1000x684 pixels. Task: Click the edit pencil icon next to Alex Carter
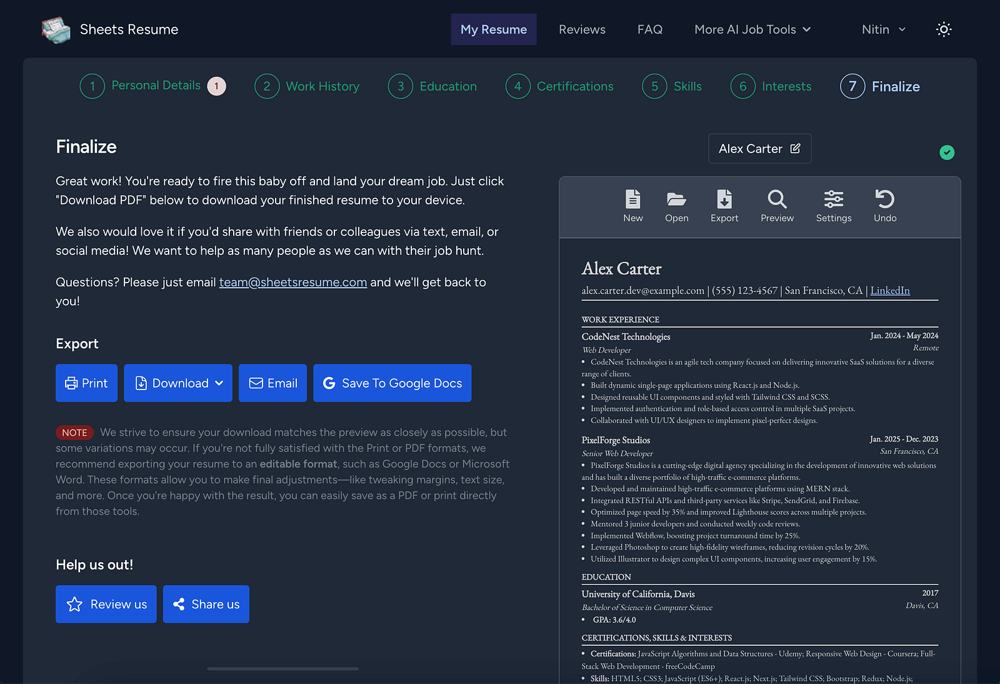795,149
